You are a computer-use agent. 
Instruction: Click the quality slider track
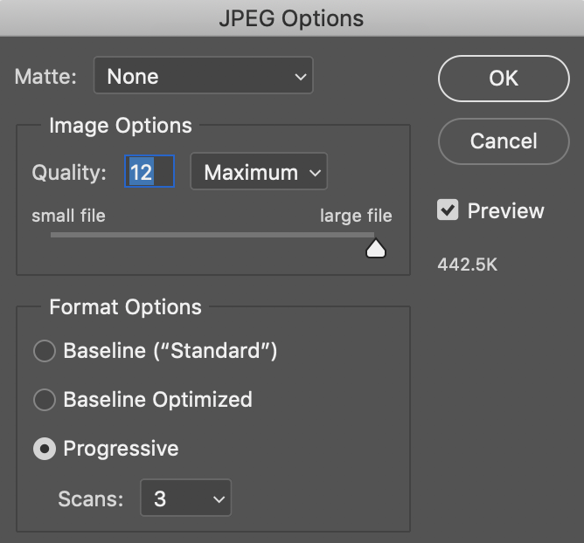click(x=212, y=235)
